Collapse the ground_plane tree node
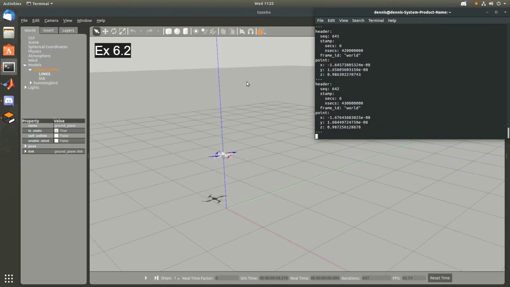Screen dimensions: 510x287 pyautogui.click(x=30, y=70)
